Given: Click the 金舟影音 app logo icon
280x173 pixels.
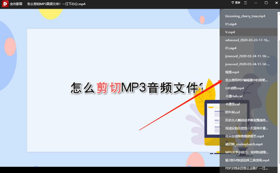Looking at the screenshot, I should (x=5, y=4).
